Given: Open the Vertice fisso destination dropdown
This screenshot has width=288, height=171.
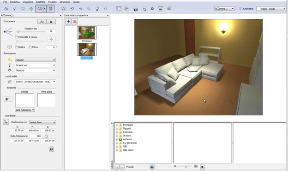Looking at the screenshot, I should click(42, 122).
